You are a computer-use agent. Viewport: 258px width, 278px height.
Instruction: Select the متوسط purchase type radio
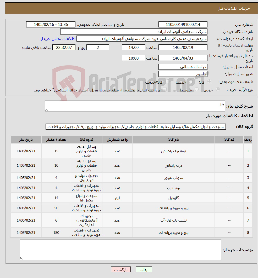point(196,89)
